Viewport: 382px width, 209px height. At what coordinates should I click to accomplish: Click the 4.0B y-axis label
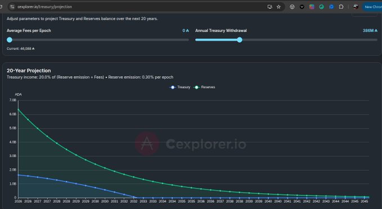[13, 142]
